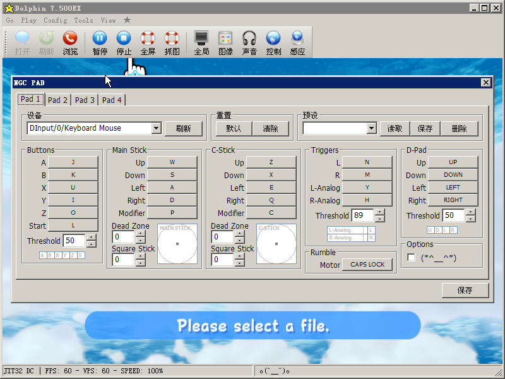This screenshot has height=379, width=505.
Task: Rebind C-Stick Right mapped to Q
Action: (x=271, y=200)
